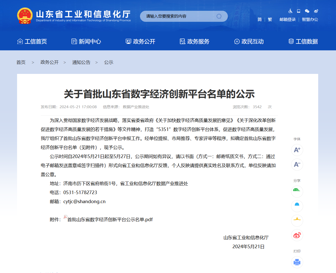This screenshot has width=336, height=273.
Task: Click the 字体 label in the side toolbar
Action: pos(297,139)
